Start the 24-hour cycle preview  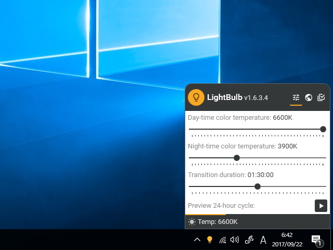point(321,206)
